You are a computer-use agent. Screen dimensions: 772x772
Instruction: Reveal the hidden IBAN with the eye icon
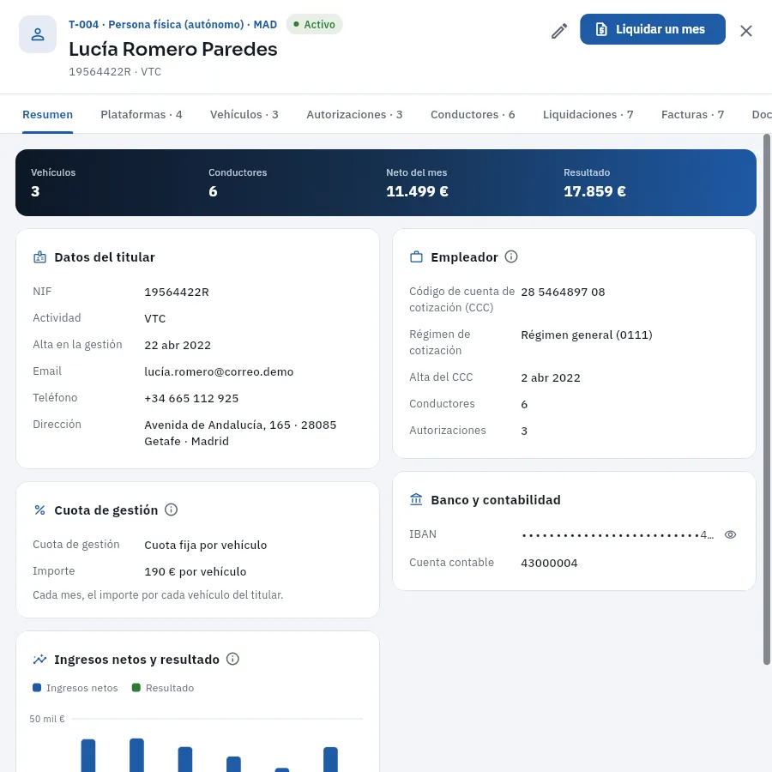[730, 534]
